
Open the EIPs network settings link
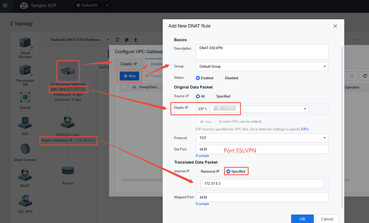(x=305, y=129)
